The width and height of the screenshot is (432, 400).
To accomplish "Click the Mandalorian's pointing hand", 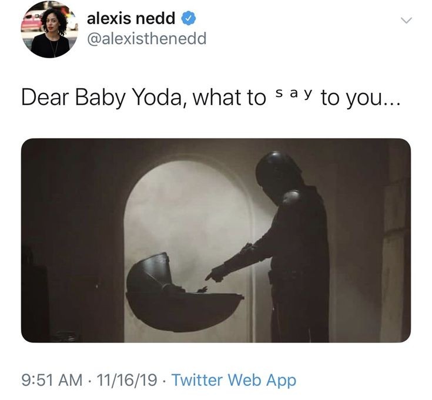I will [x=216, y=274].
